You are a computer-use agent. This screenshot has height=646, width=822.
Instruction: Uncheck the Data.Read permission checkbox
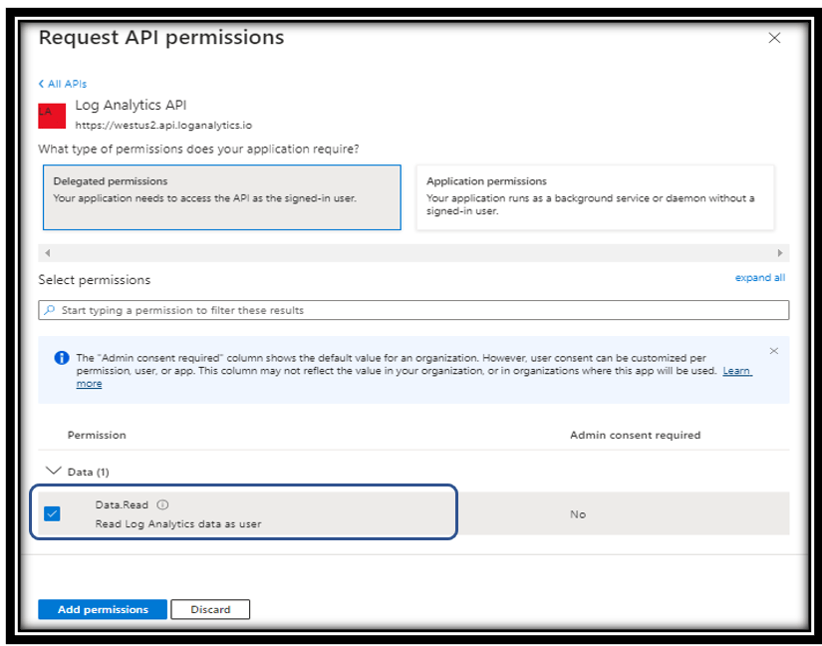(x=52, y=513)
